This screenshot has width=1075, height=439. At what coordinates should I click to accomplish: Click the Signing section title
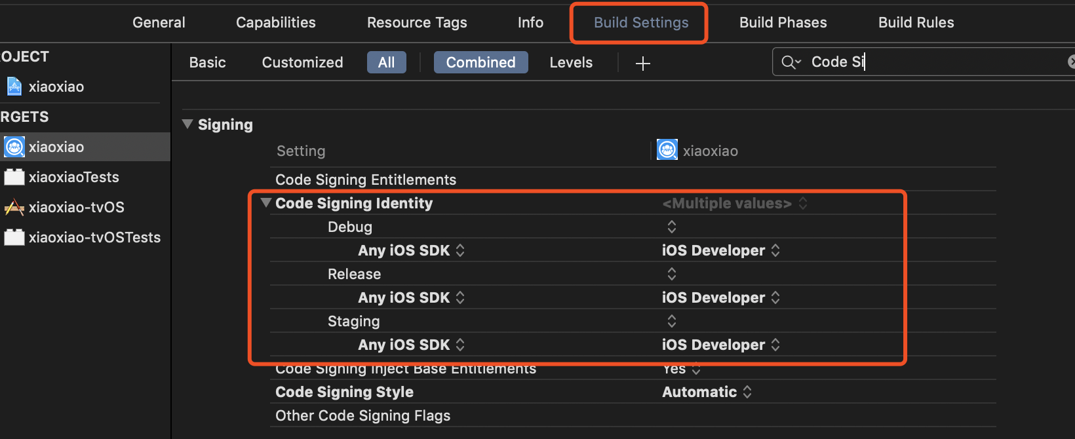tap(225, 124)
